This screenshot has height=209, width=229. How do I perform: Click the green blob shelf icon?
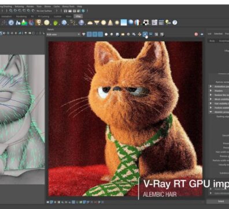tap(56, 23)
